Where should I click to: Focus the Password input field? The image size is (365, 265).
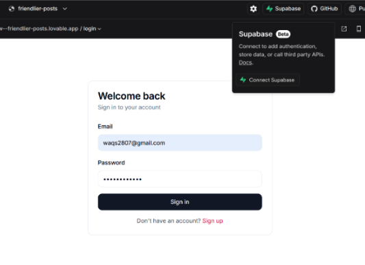pyautogui.click(x=179, y=179)
